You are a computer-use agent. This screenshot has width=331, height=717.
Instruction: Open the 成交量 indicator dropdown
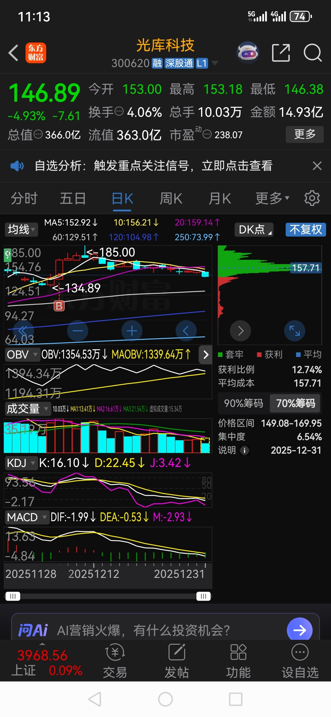coord(28,409)
